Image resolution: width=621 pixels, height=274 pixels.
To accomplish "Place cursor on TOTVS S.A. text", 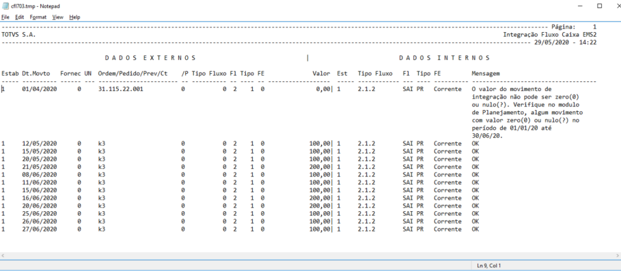I will click(18, 34).
